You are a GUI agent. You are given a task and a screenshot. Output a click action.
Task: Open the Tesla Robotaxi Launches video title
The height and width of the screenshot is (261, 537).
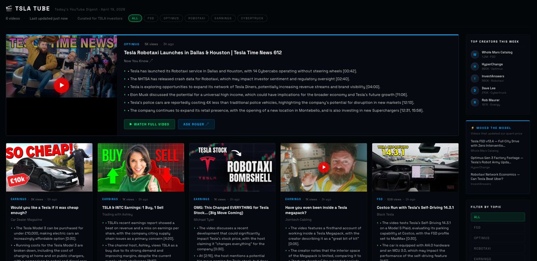203,53
